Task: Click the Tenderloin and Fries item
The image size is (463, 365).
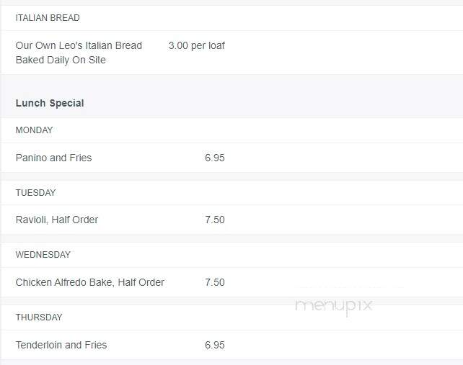Action: (61, 345)
